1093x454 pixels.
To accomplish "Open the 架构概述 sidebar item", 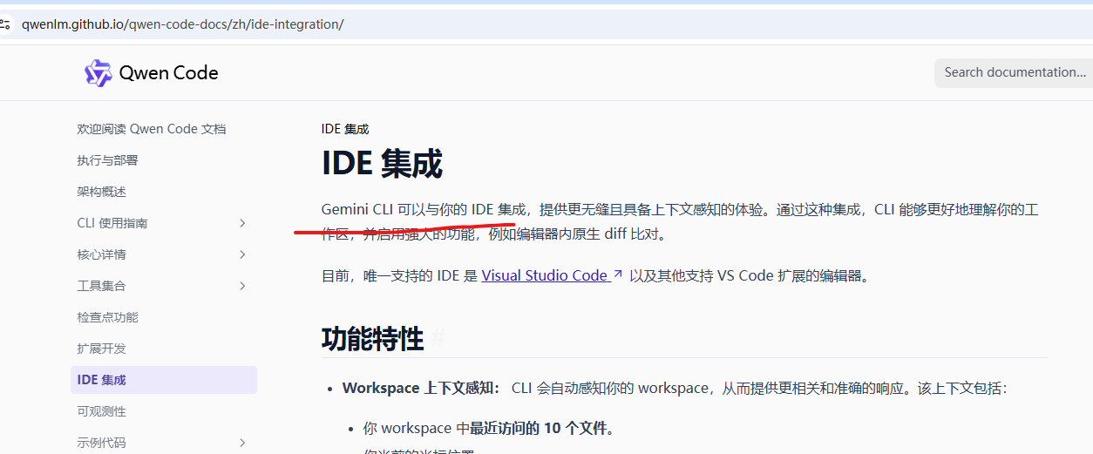I will (x=101, y=192).
